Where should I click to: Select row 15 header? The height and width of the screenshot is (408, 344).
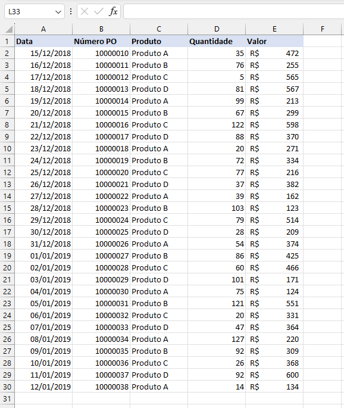7,208
